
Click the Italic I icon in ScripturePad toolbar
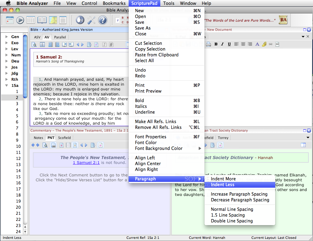[222, 44]
